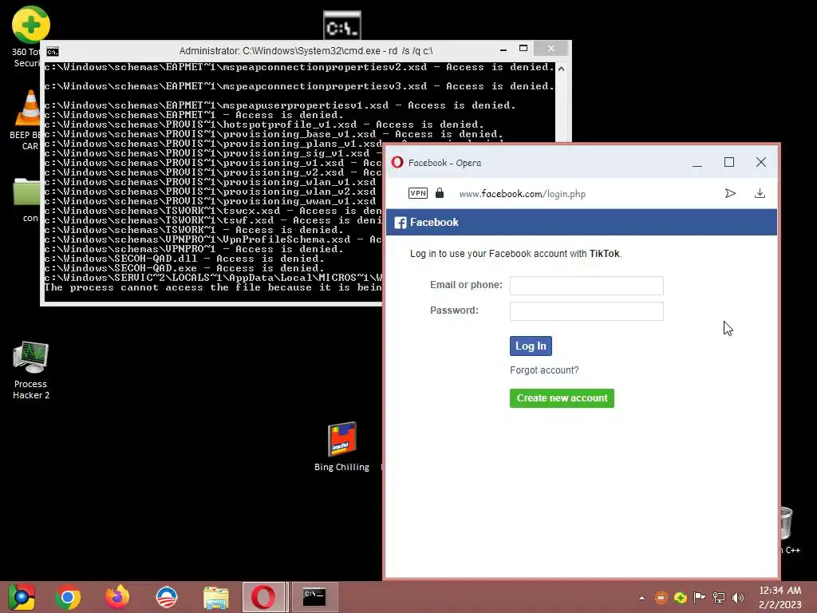Click the orange tray icon beside the arrow

click(x=661, y=598)
